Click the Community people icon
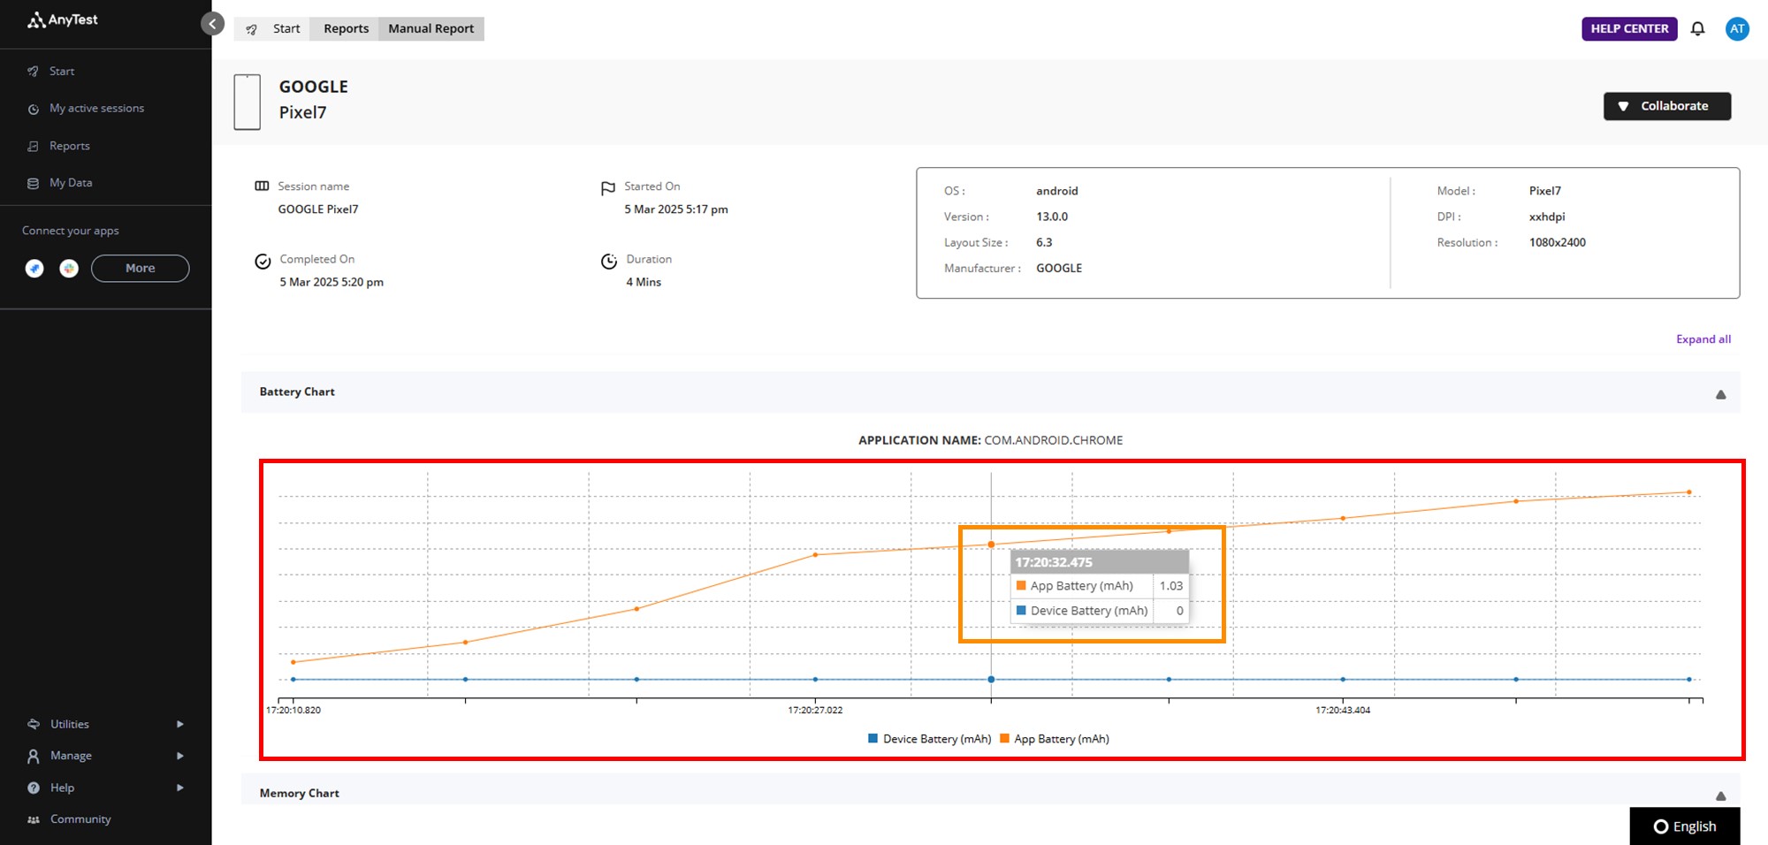 tap(34, 819)
